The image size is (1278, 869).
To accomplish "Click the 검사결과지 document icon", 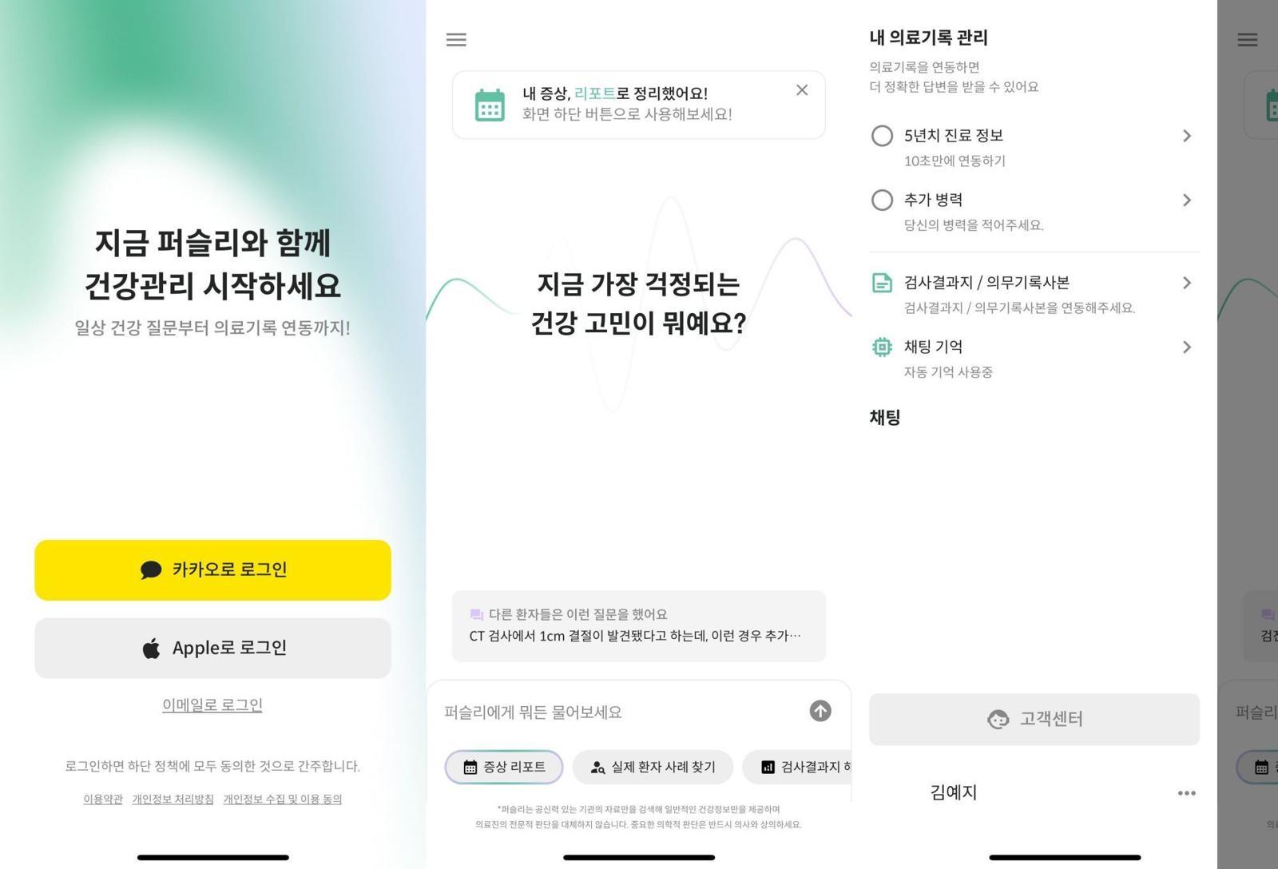I will click(x=882, y=283).
